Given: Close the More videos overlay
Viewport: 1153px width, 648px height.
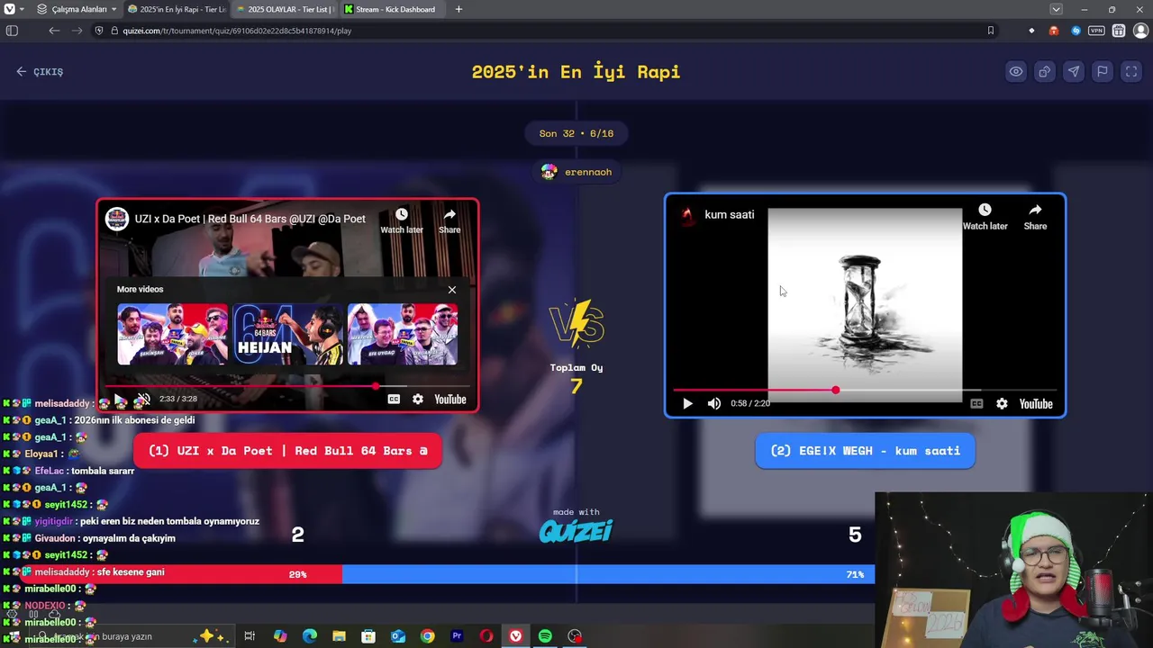Looking at the screenshot, I should tap(452, 290).
